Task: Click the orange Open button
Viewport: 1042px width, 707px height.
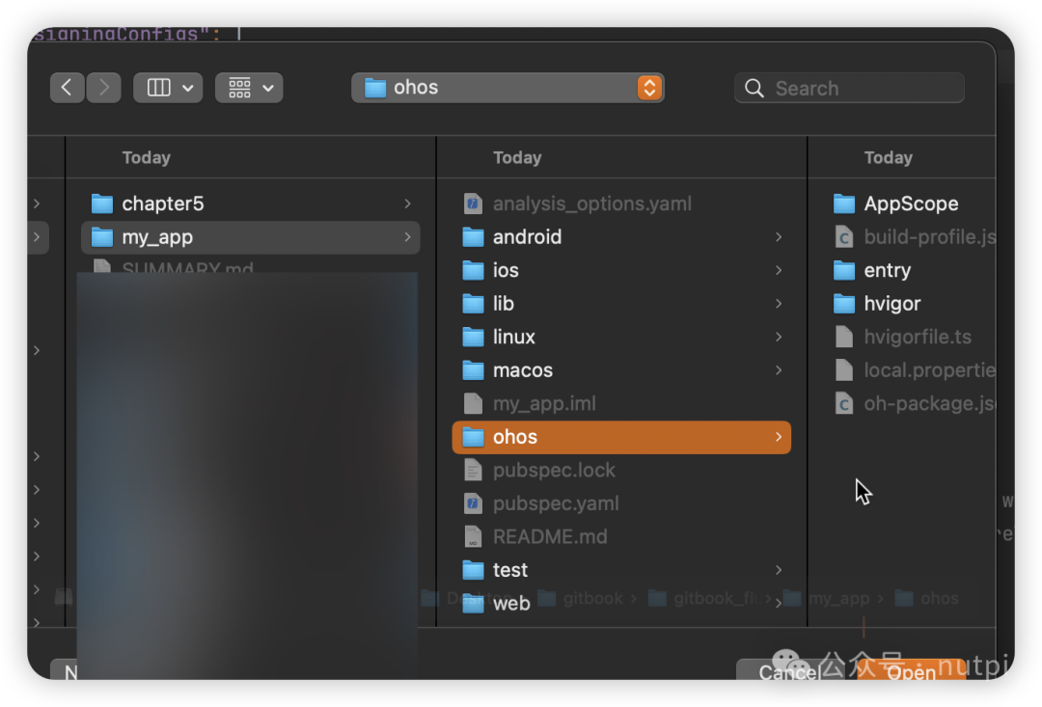Action: [x=911, y=670]
